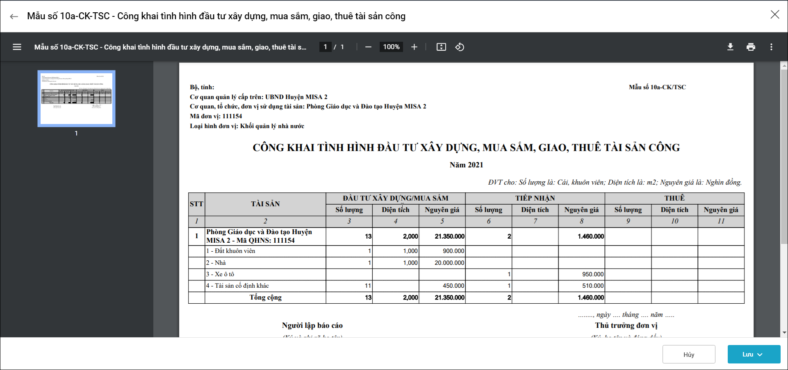Rotate the document counterclockwise

[460, 47]
